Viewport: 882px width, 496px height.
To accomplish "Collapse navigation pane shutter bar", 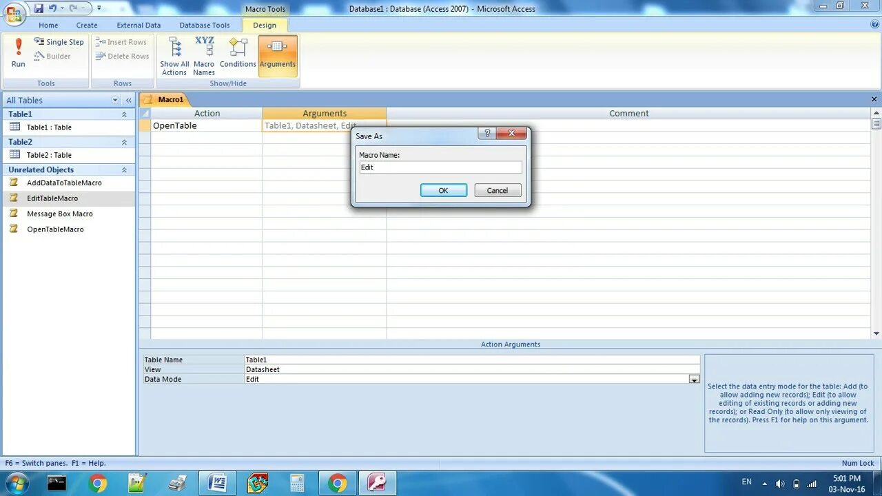I will [128, 101].
